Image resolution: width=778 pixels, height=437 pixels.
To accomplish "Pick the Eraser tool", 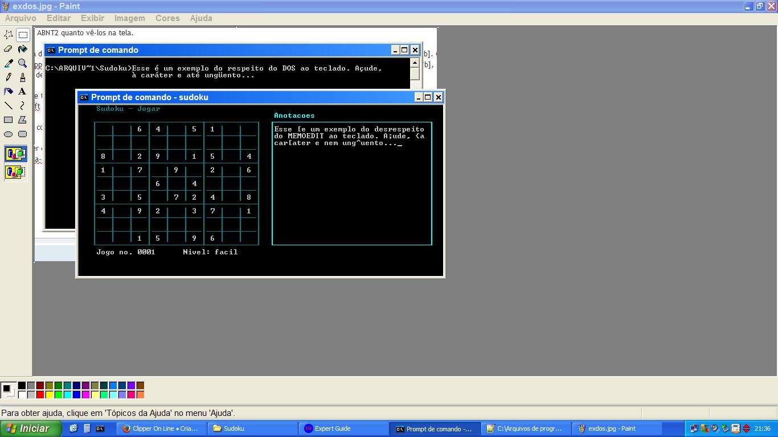I will 9,49.
